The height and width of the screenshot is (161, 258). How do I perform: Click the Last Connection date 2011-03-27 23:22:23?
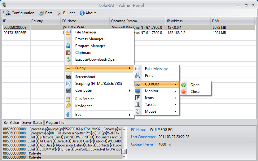174,137
